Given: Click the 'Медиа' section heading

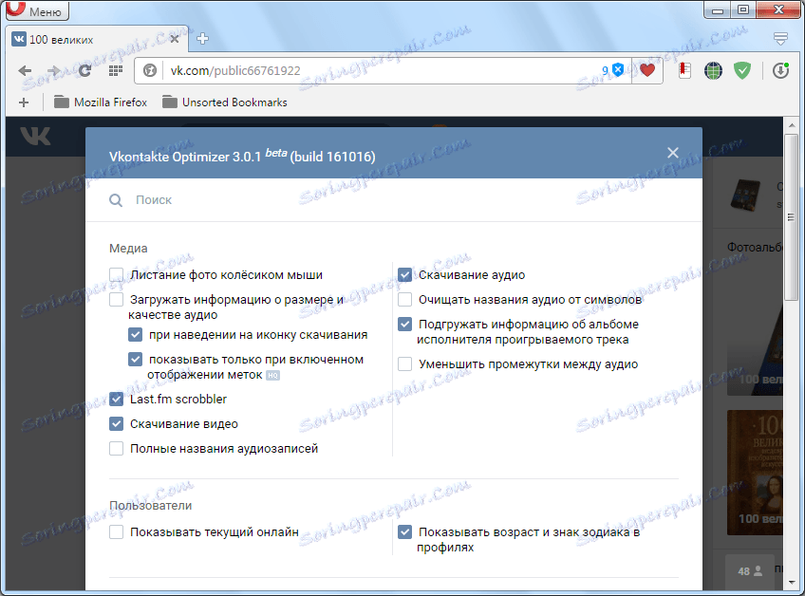Looking at the screenshot, I should point(128,248).
